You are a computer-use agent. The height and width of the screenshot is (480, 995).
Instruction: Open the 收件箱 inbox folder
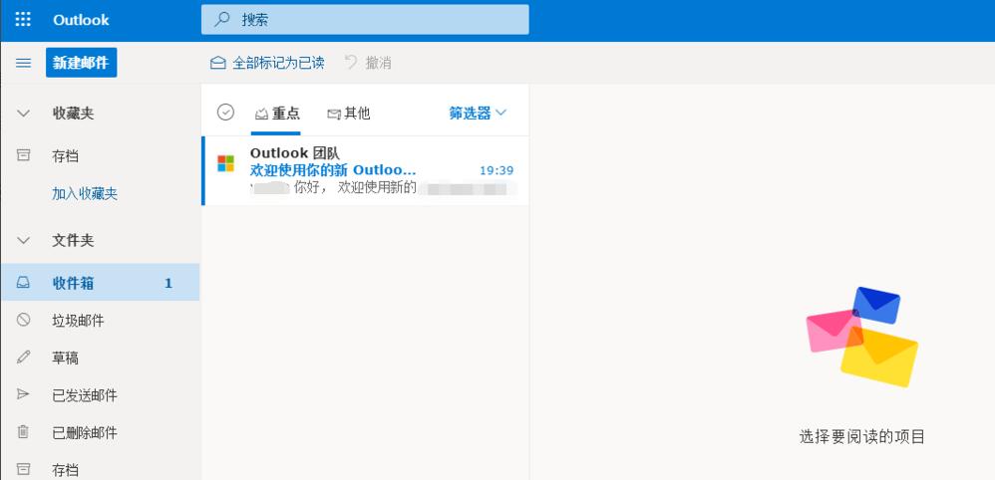pos(101,283)
